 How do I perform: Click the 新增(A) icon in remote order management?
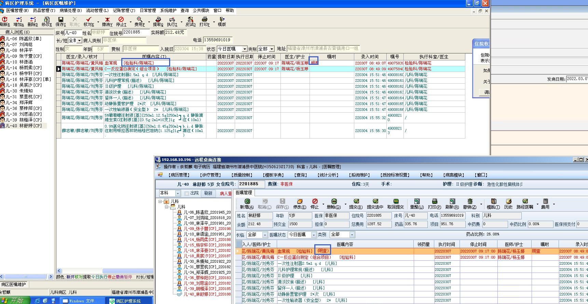click(x=247, y=201)
